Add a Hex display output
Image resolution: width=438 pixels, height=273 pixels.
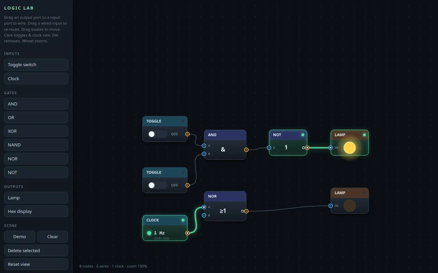click(36, 211)
